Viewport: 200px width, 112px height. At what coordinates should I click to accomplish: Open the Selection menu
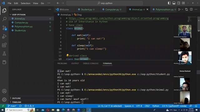(26, 3)
